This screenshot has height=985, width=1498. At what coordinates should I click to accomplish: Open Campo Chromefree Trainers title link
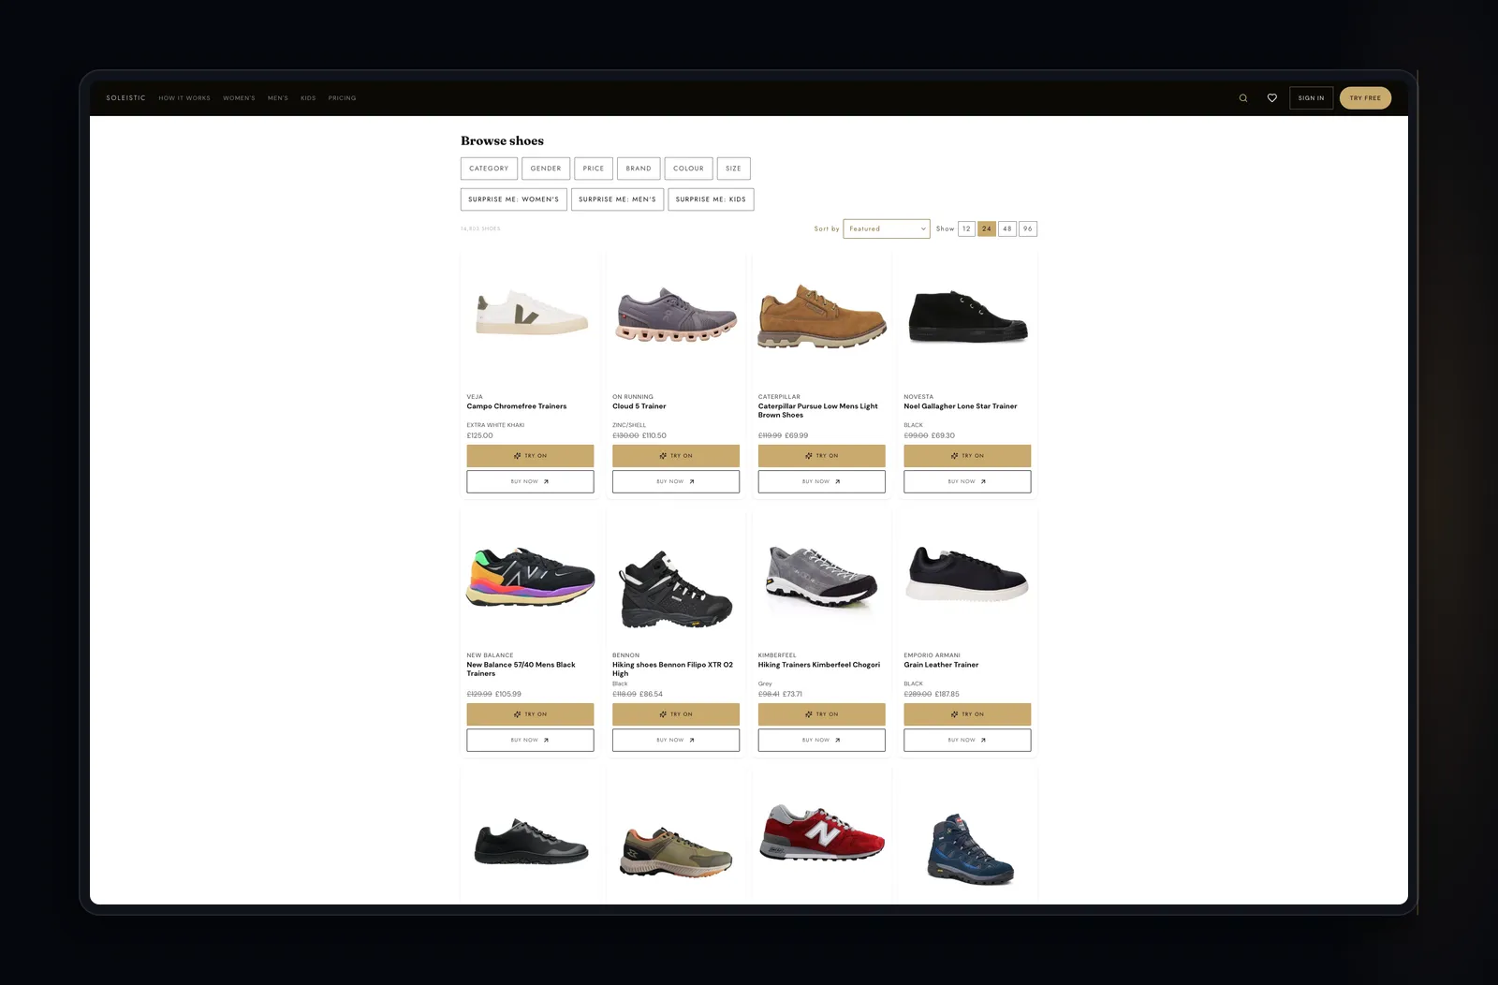tap(517, 406)
